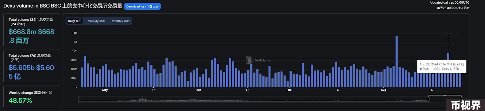Click the Total volume (7d) label
The image size is (485, 111).
coord(30,58)
